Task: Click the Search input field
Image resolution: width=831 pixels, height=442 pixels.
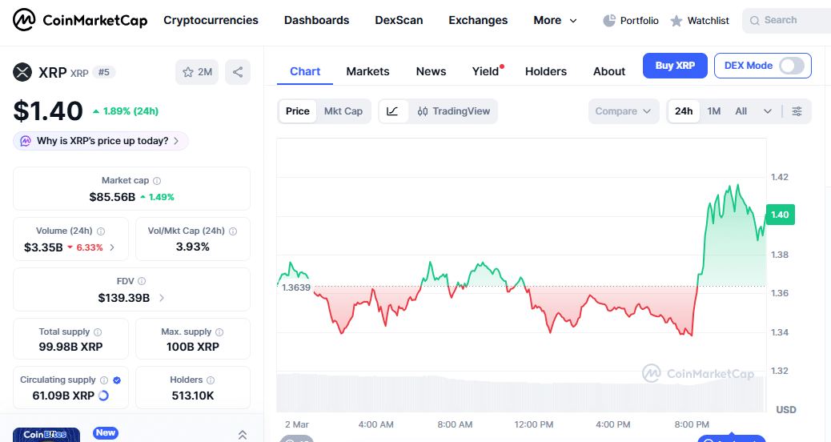Action: [787, 21]
